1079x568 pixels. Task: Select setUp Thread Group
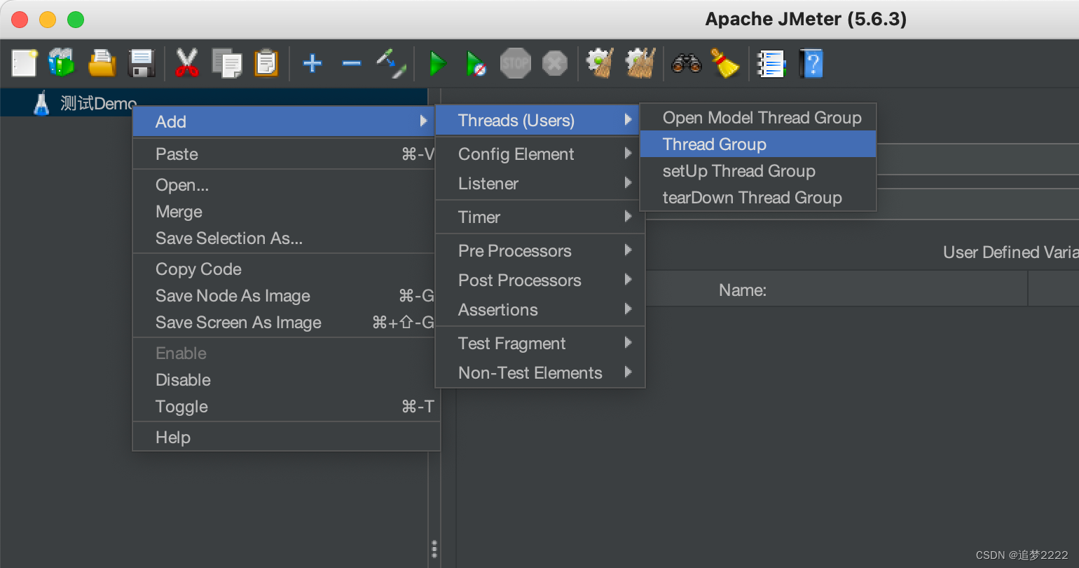(758, 171)
